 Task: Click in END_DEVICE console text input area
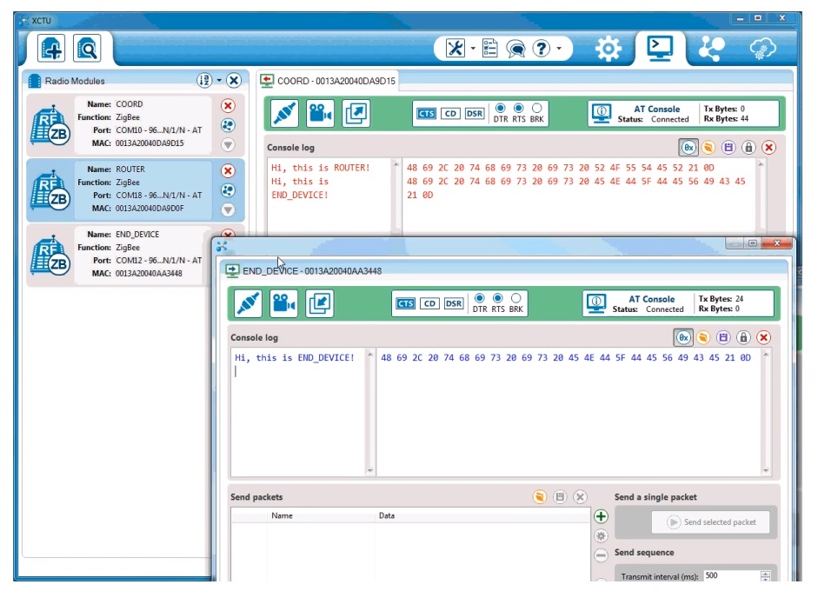[x=298, y=412]
